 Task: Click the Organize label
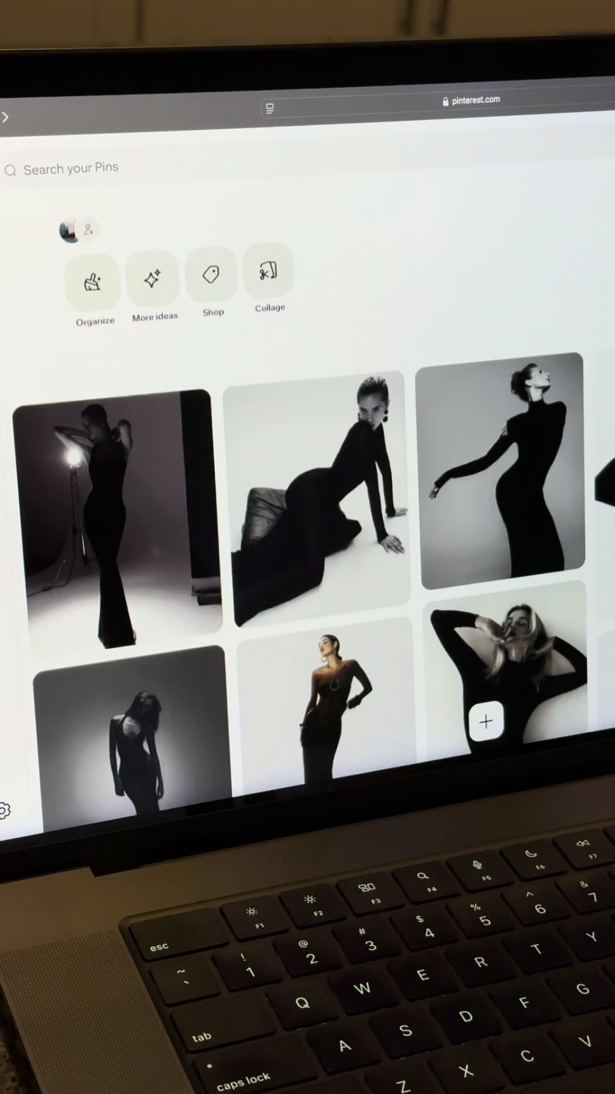pos(95,321)
